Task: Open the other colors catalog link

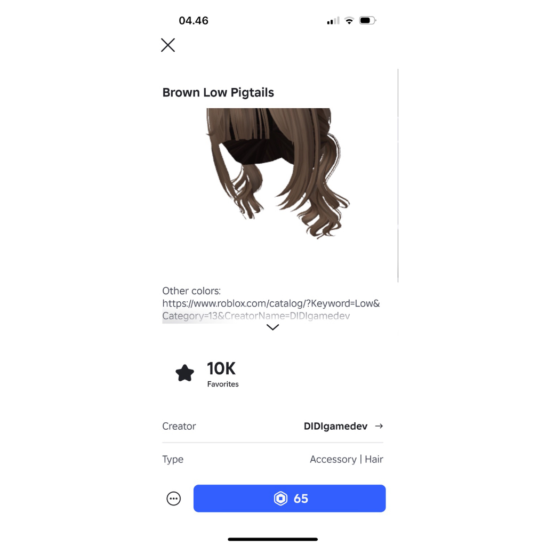Action: point(271,310)
